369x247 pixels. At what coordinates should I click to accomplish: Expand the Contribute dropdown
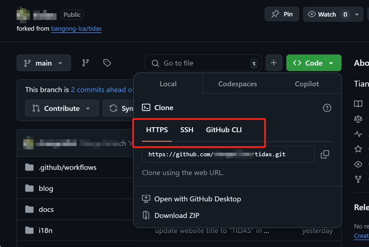[62, 108]
